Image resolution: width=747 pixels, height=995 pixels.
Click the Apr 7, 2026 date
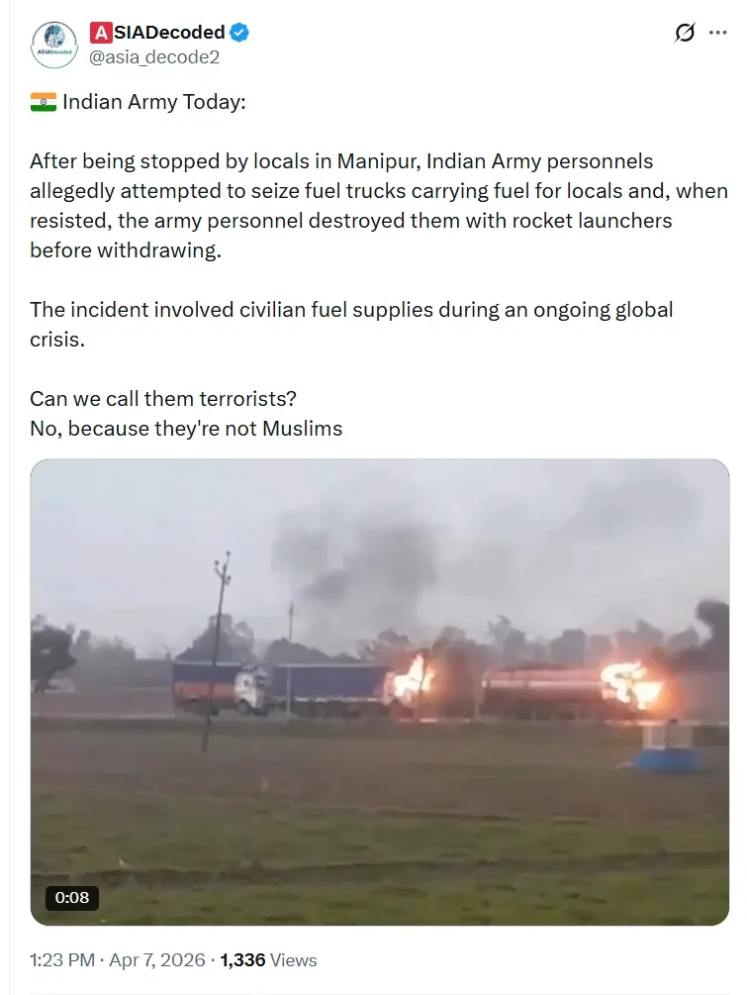tap(157, 960)
